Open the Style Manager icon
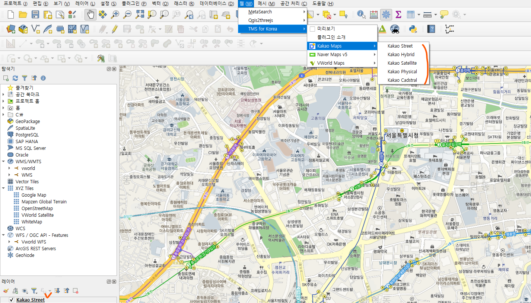 click(x=72, y=14)
